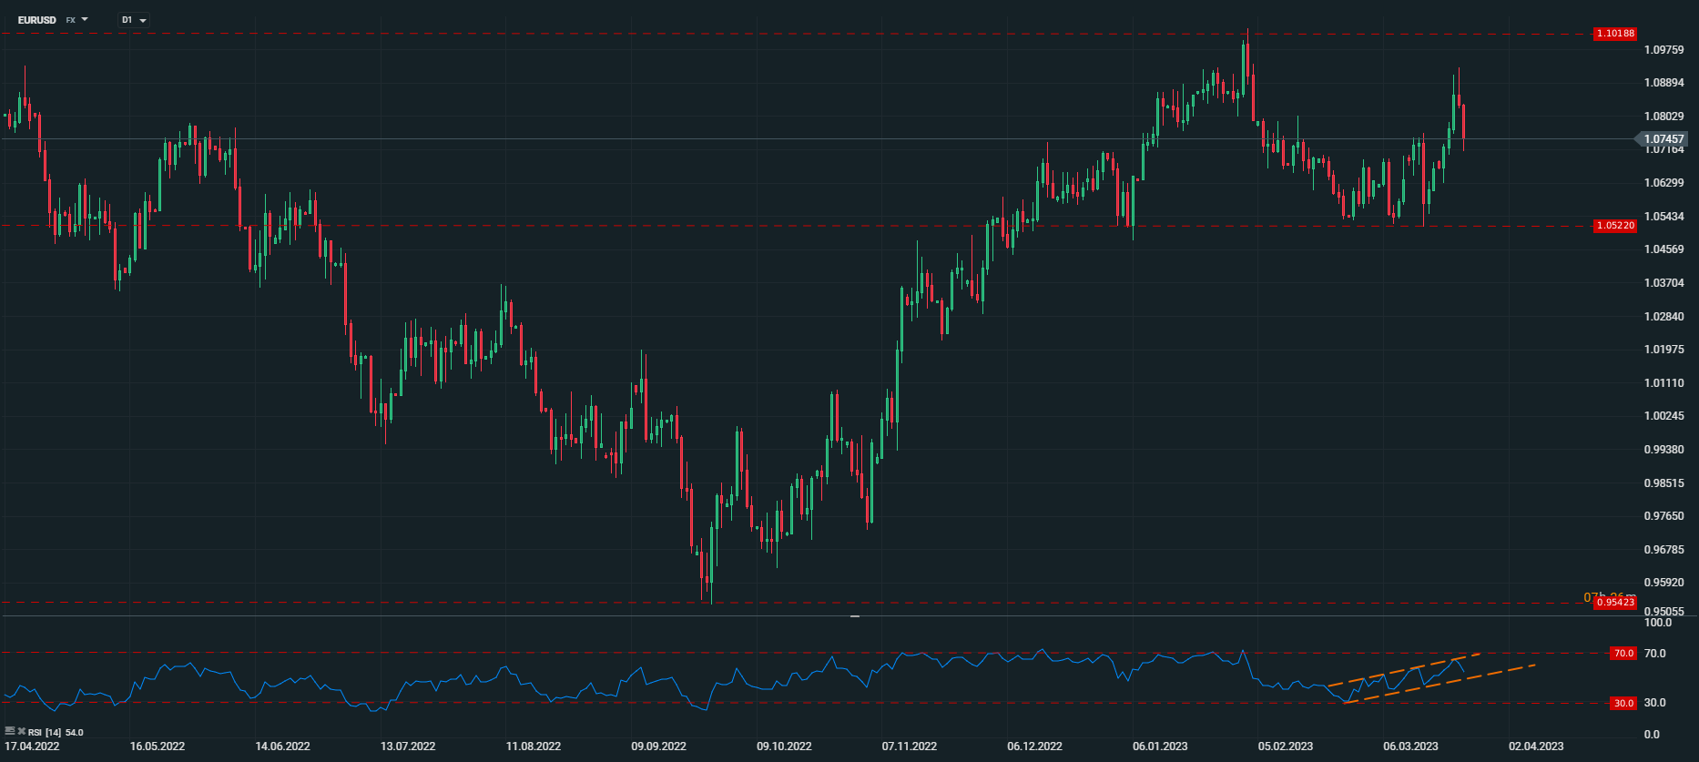Click the 09.10.2022 date on the time axis

click(x=784, y=747)
